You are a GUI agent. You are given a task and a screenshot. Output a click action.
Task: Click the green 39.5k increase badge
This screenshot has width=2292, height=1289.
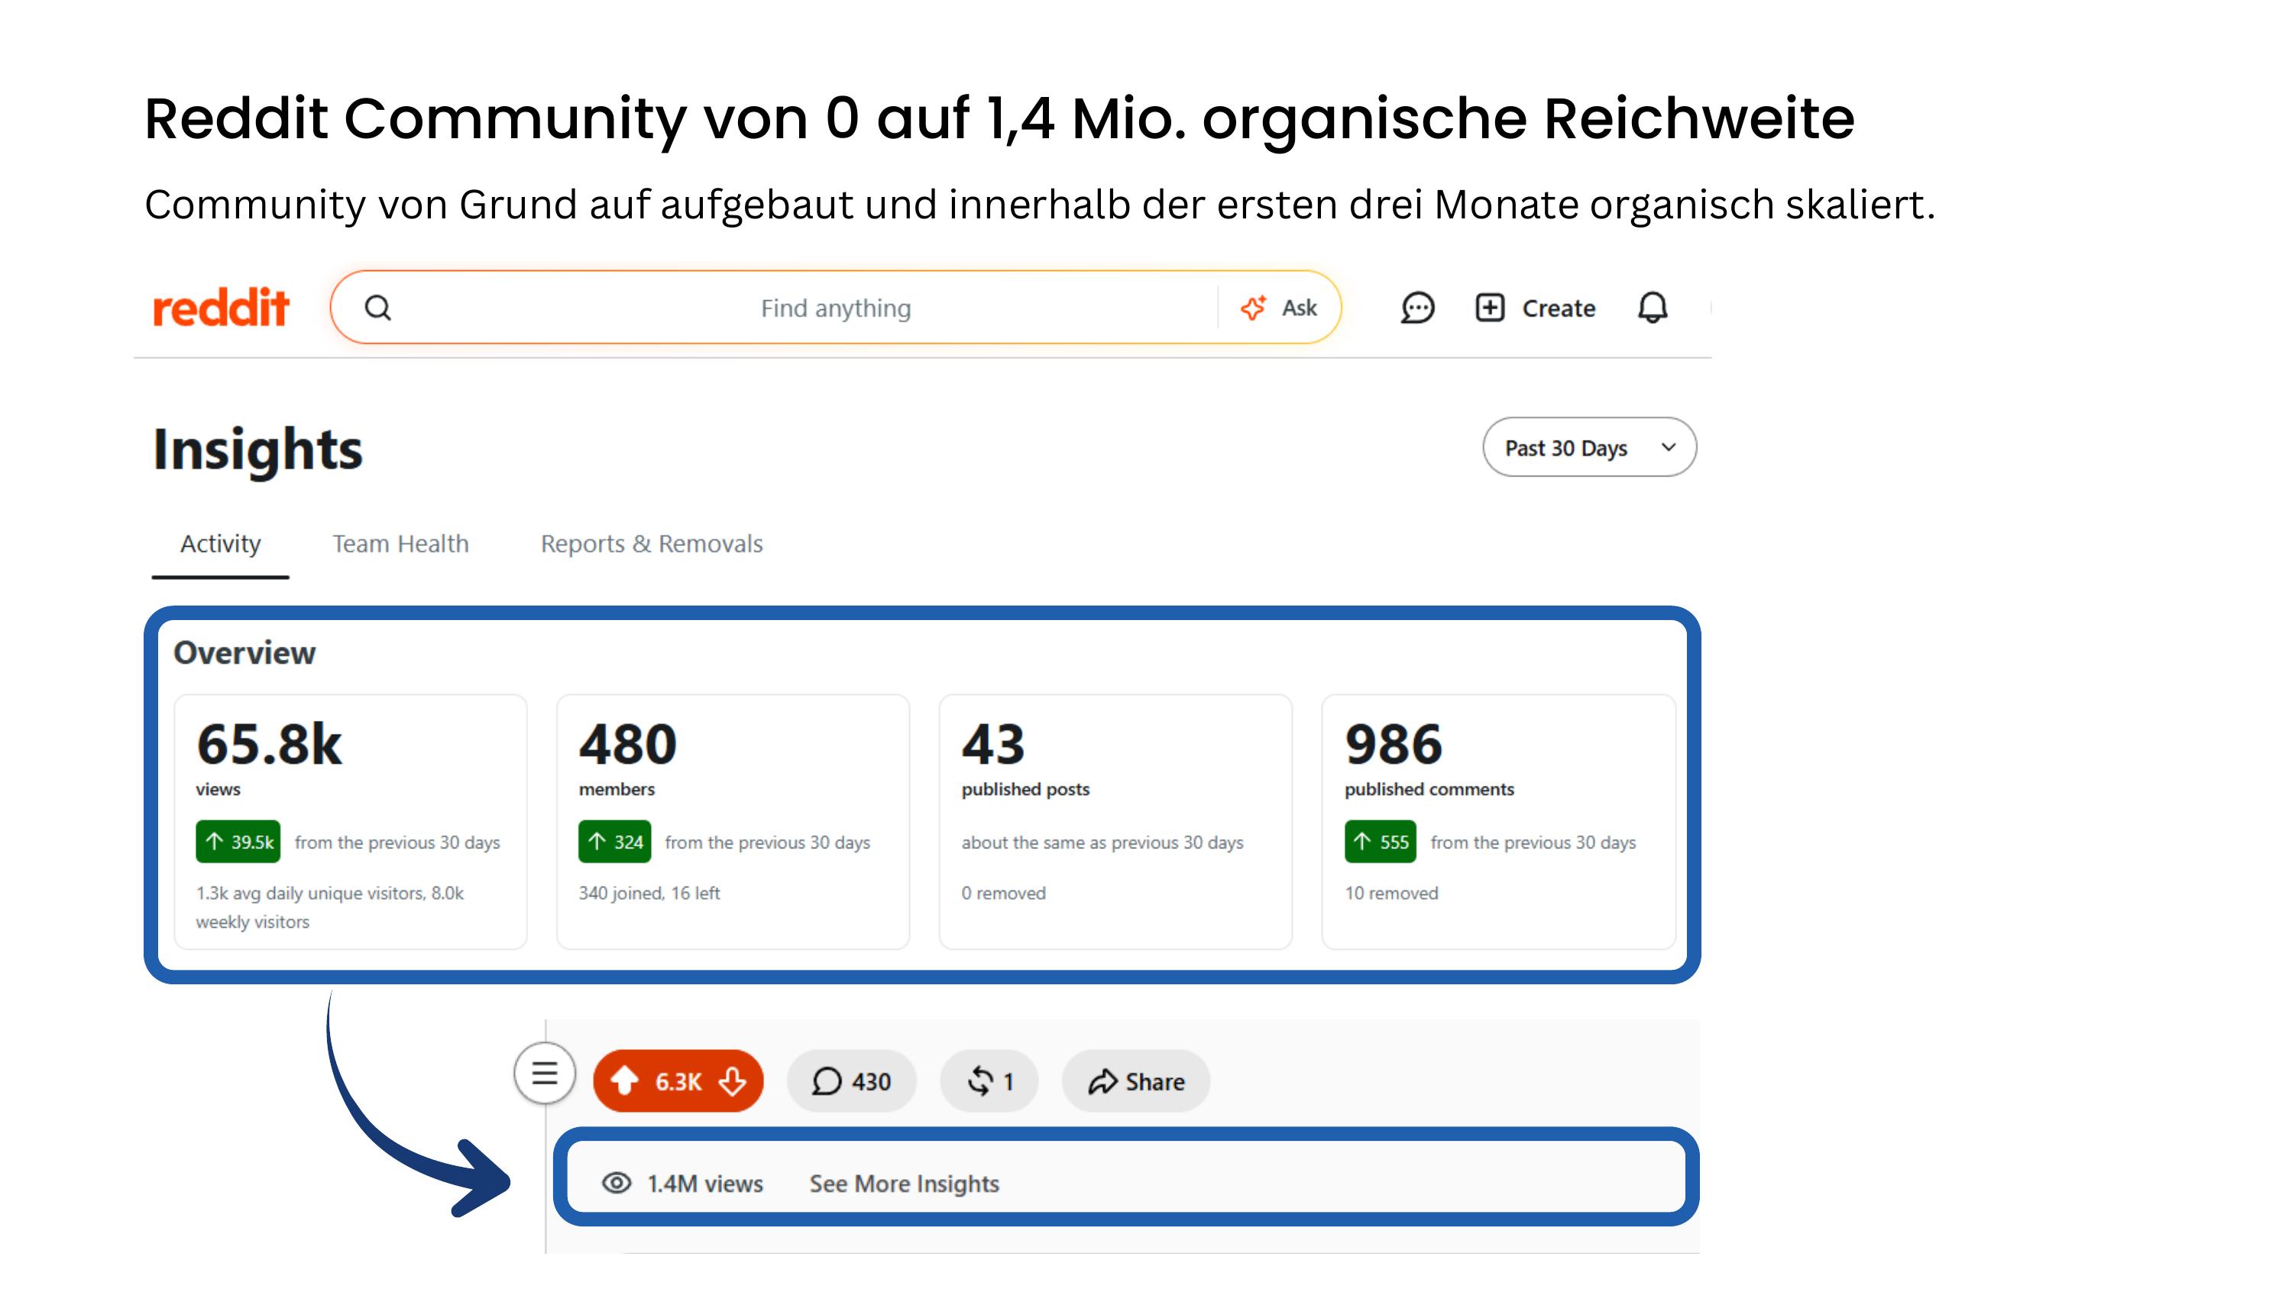pos(238,842)
